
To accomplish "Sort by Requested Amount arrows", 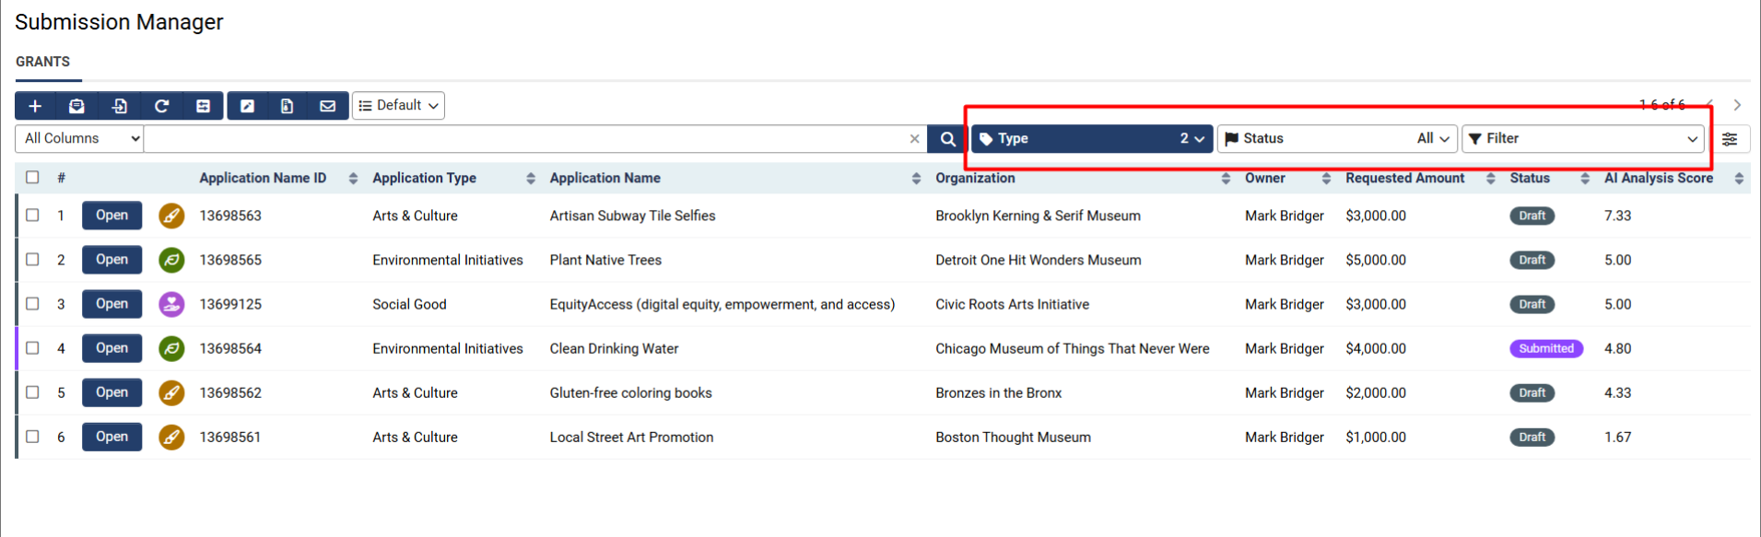I will pos(1491,179).
